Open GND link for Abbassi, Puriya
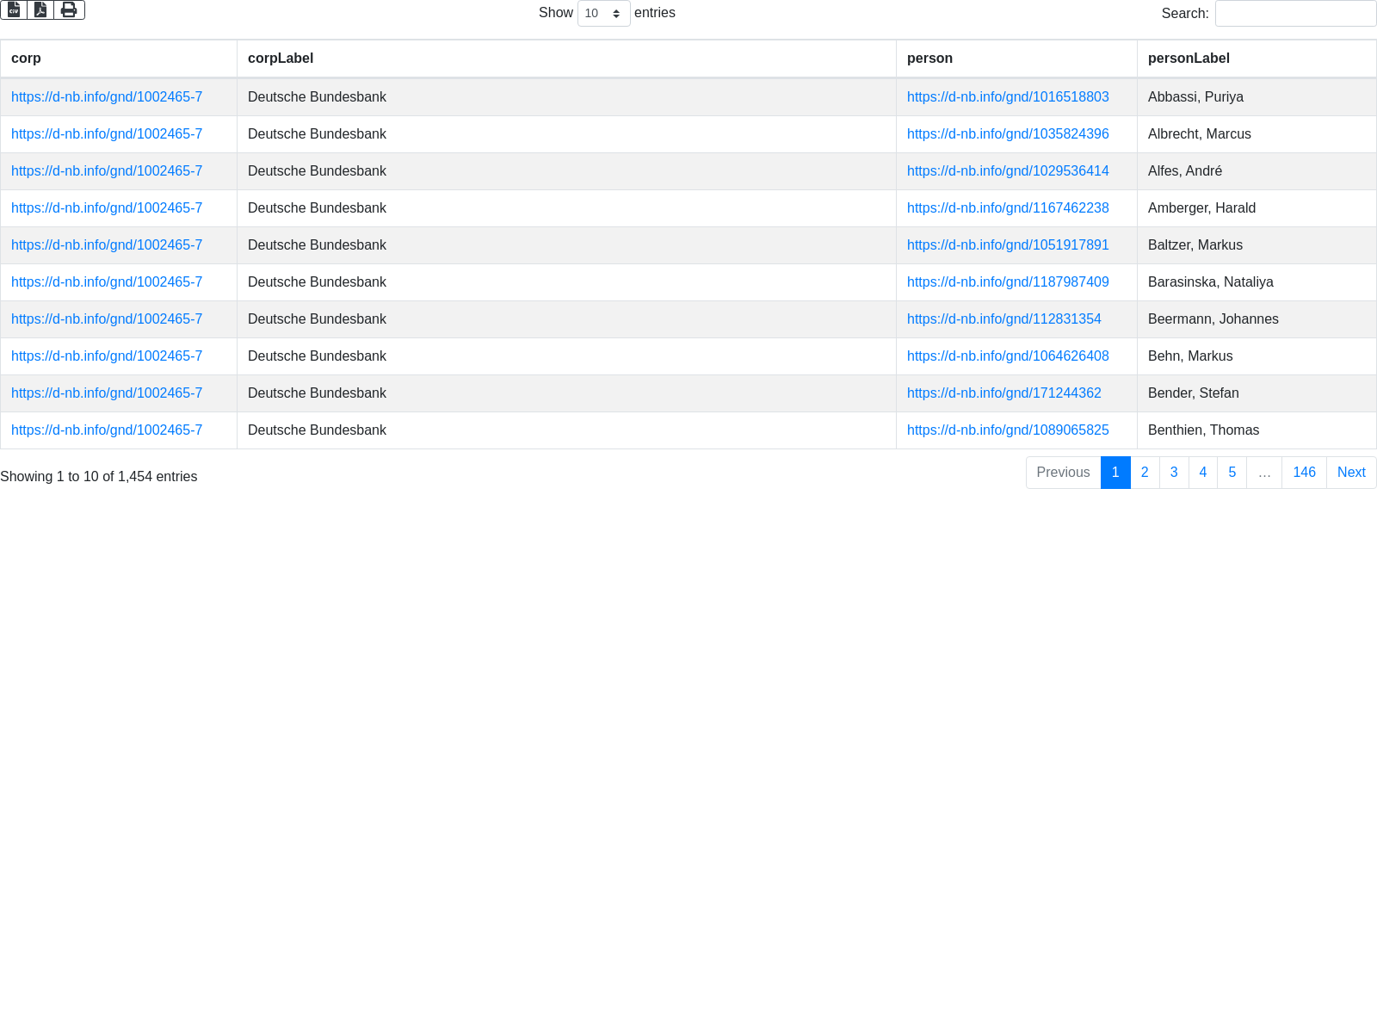This screenshot has width=1377, height=1033. [x=1008, y=97]
